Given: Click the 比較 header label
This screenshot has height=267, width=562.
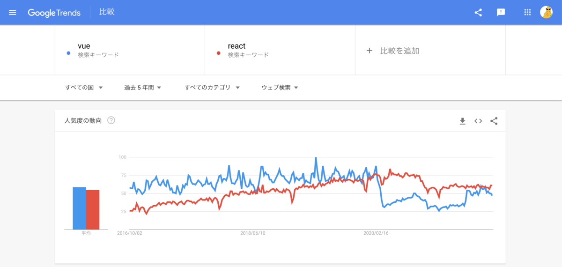Looking at the screenshot, I should pyautogui.click(x=107, y=12).
